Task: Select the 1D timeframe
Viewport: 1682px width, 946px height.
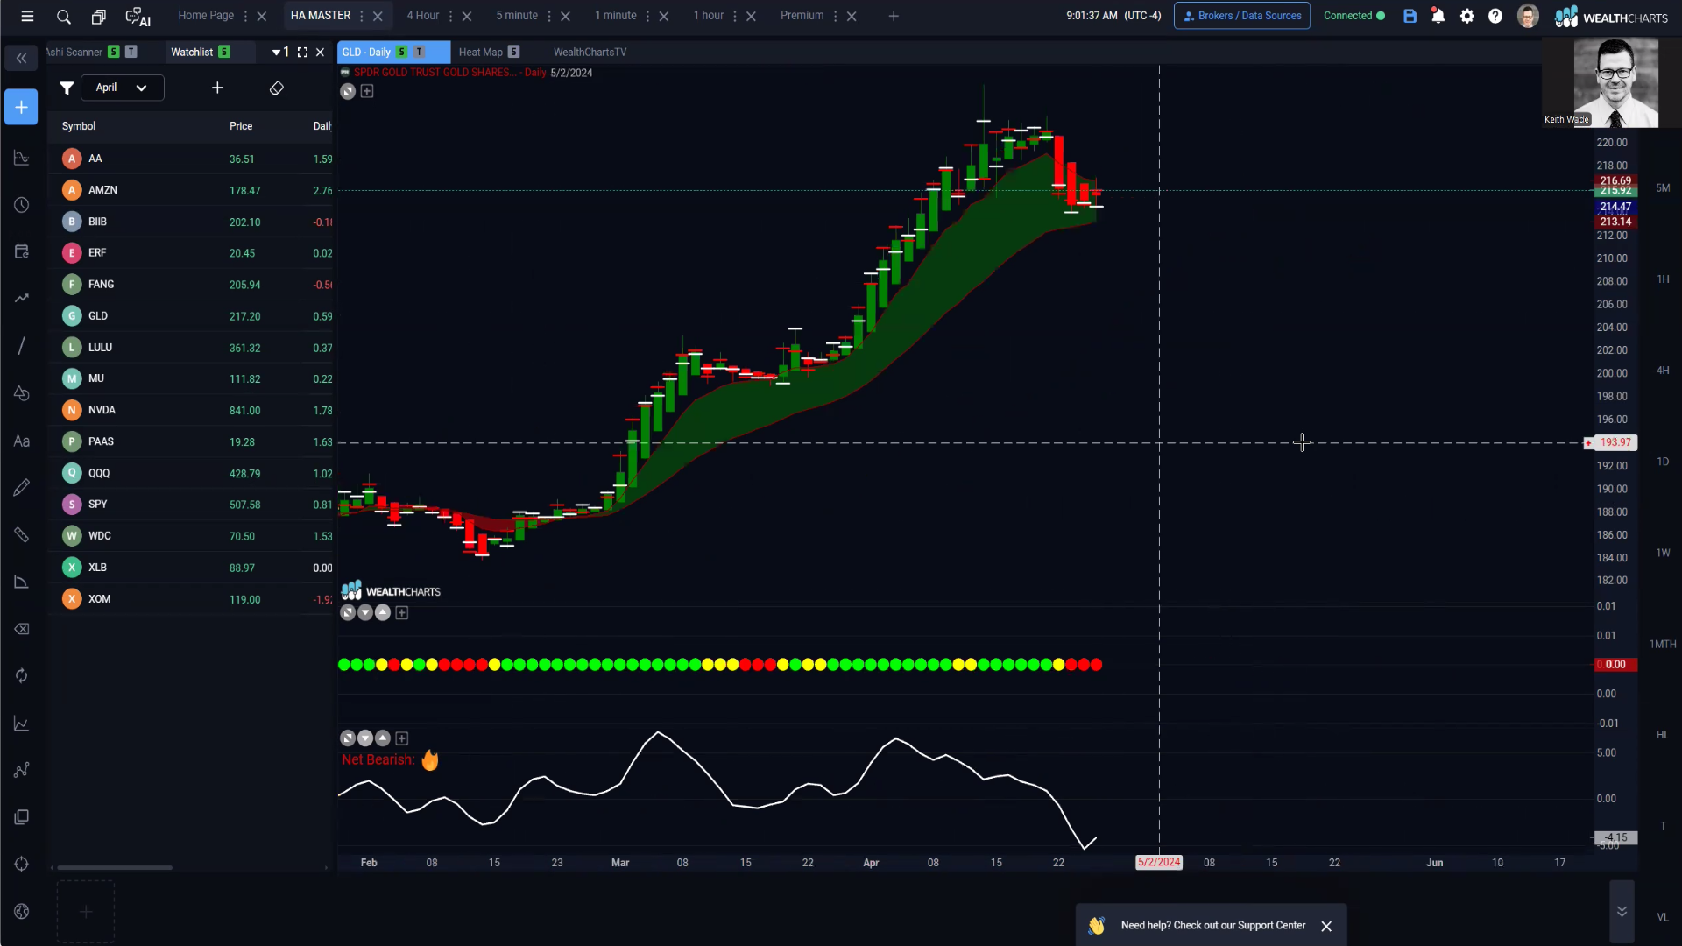Action: coord(1662,462)
